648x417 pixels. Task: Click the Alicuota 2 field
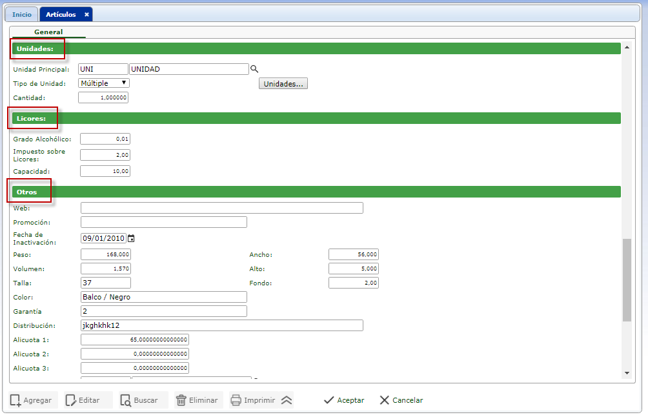135,354
